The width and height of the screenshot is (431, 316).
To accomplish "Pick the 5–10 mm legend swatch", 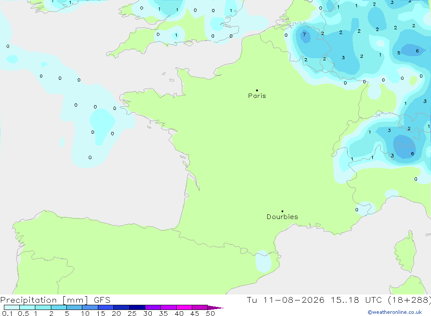I will (75, 307).
